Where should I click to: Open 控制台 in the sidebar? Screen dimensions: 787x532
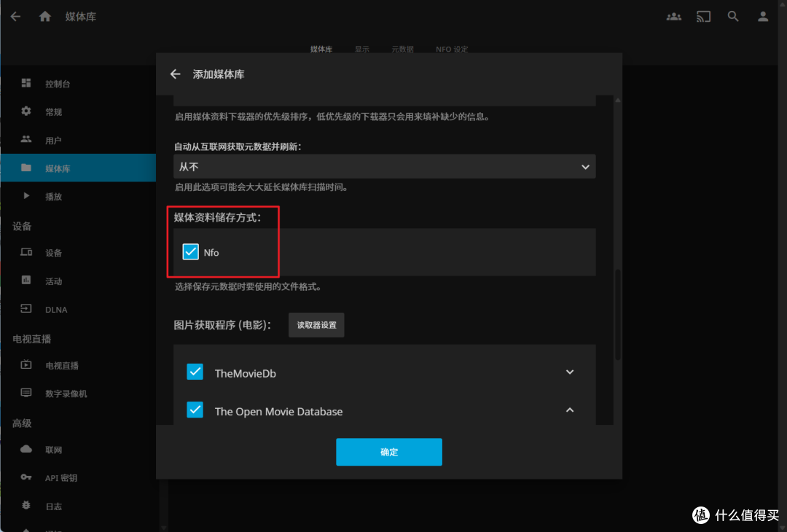[x=78, y=83]
